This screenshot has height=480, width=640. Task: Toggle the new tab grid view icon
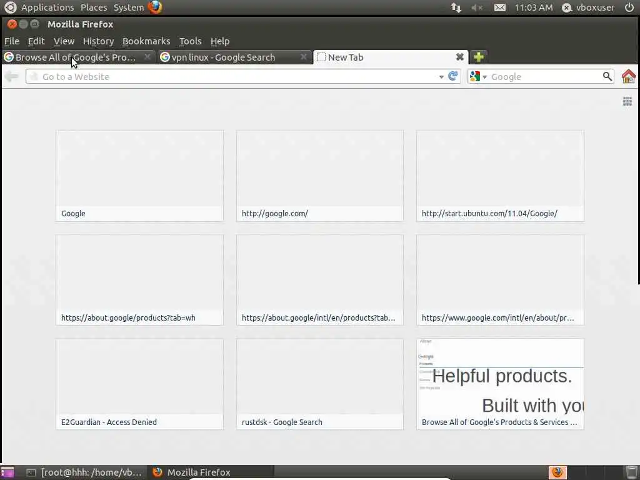coord(627,101)
